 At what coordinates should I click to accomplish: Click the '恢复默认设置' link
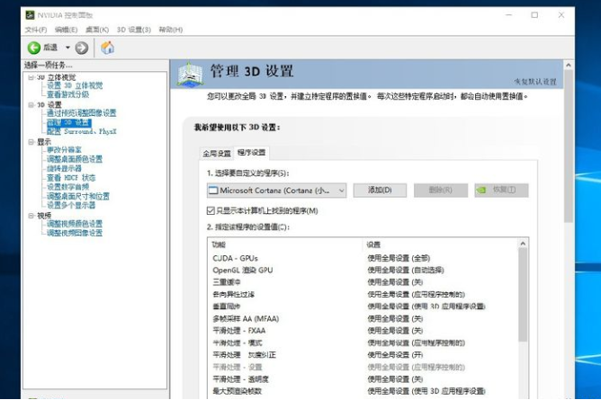[x=535, y=82]
